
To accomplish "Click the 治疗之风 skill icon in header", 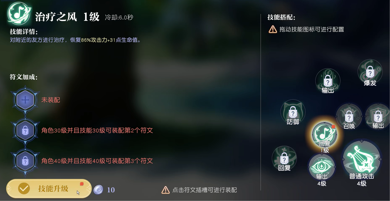I will pyautogui.click(x=19, y=13).
